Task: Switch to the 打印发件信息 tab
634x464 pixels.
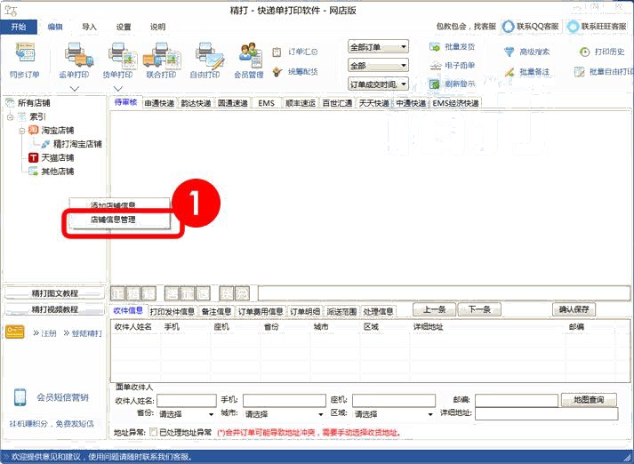Action: click(x=172, y=312)
